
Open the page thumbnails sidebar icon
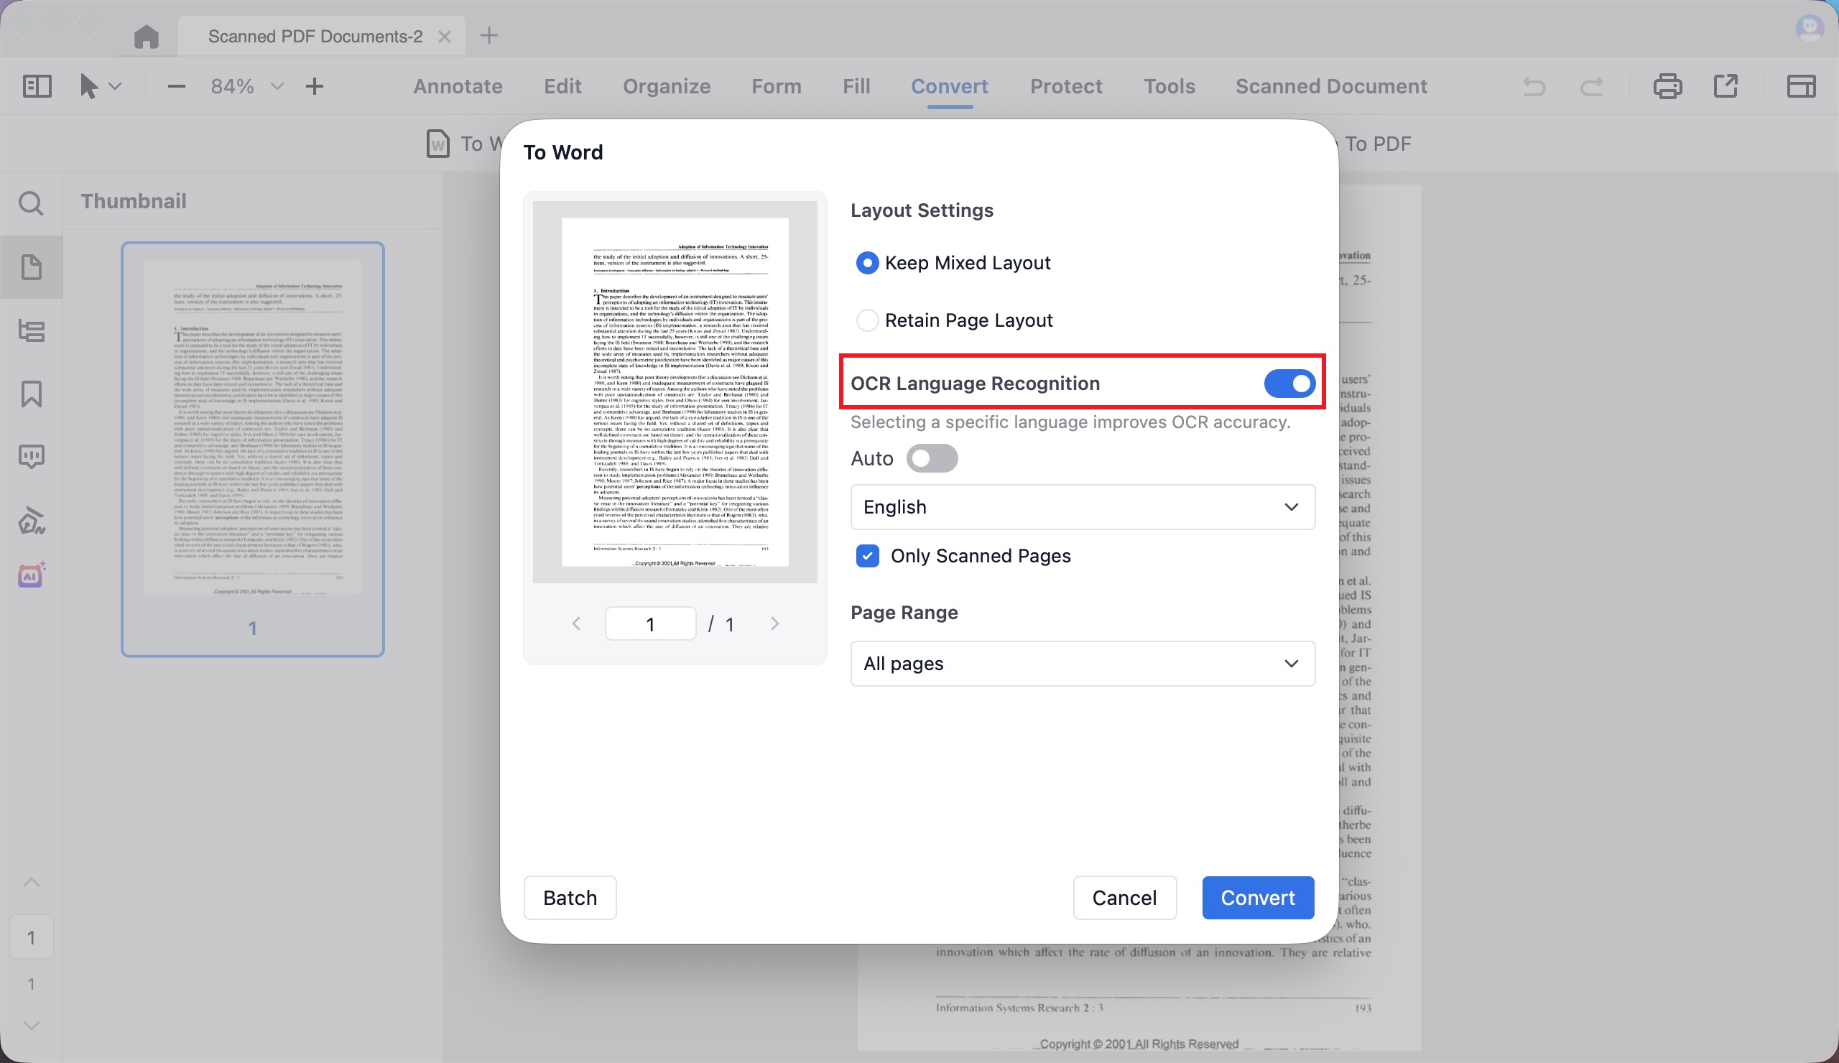tap(32, 267)
